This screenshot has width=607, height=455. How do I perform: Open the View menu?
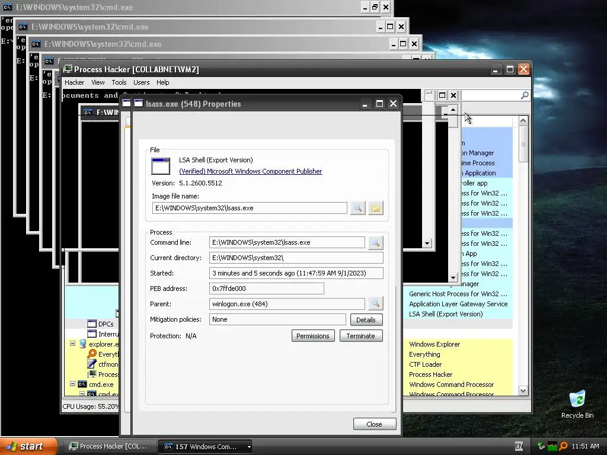coord(98,82)
